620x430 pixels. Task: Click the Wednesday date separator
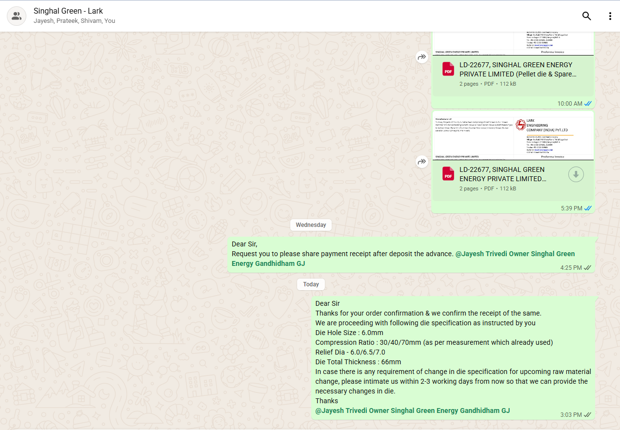coord(311,225)
